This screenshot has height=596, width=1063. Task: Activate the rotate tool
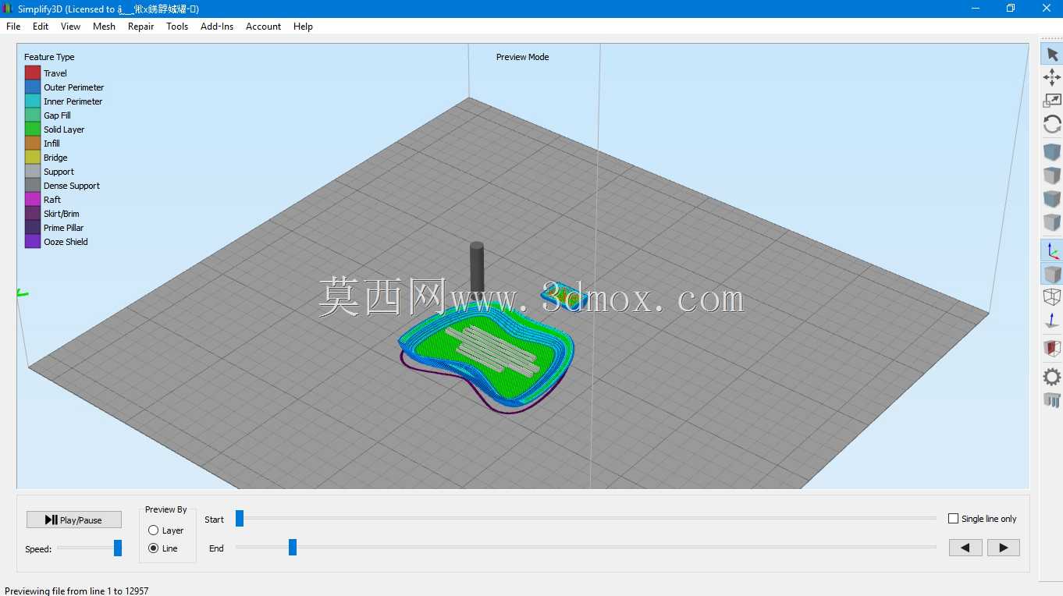[1052, 124]
